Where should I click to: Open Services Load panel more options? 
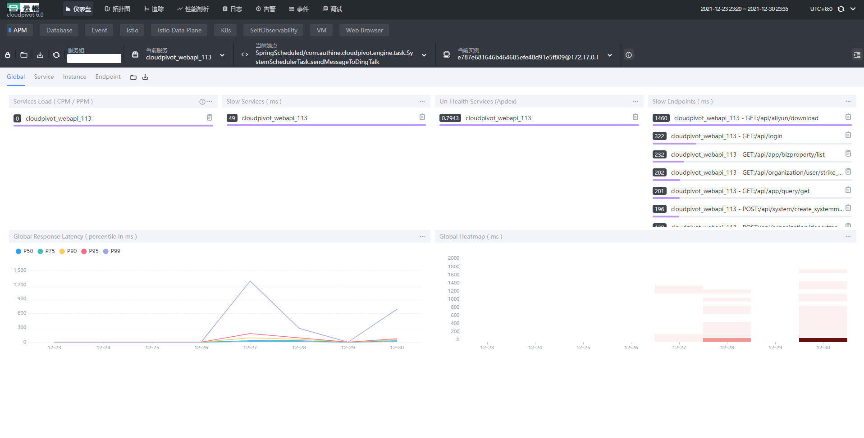pos(210,101)
